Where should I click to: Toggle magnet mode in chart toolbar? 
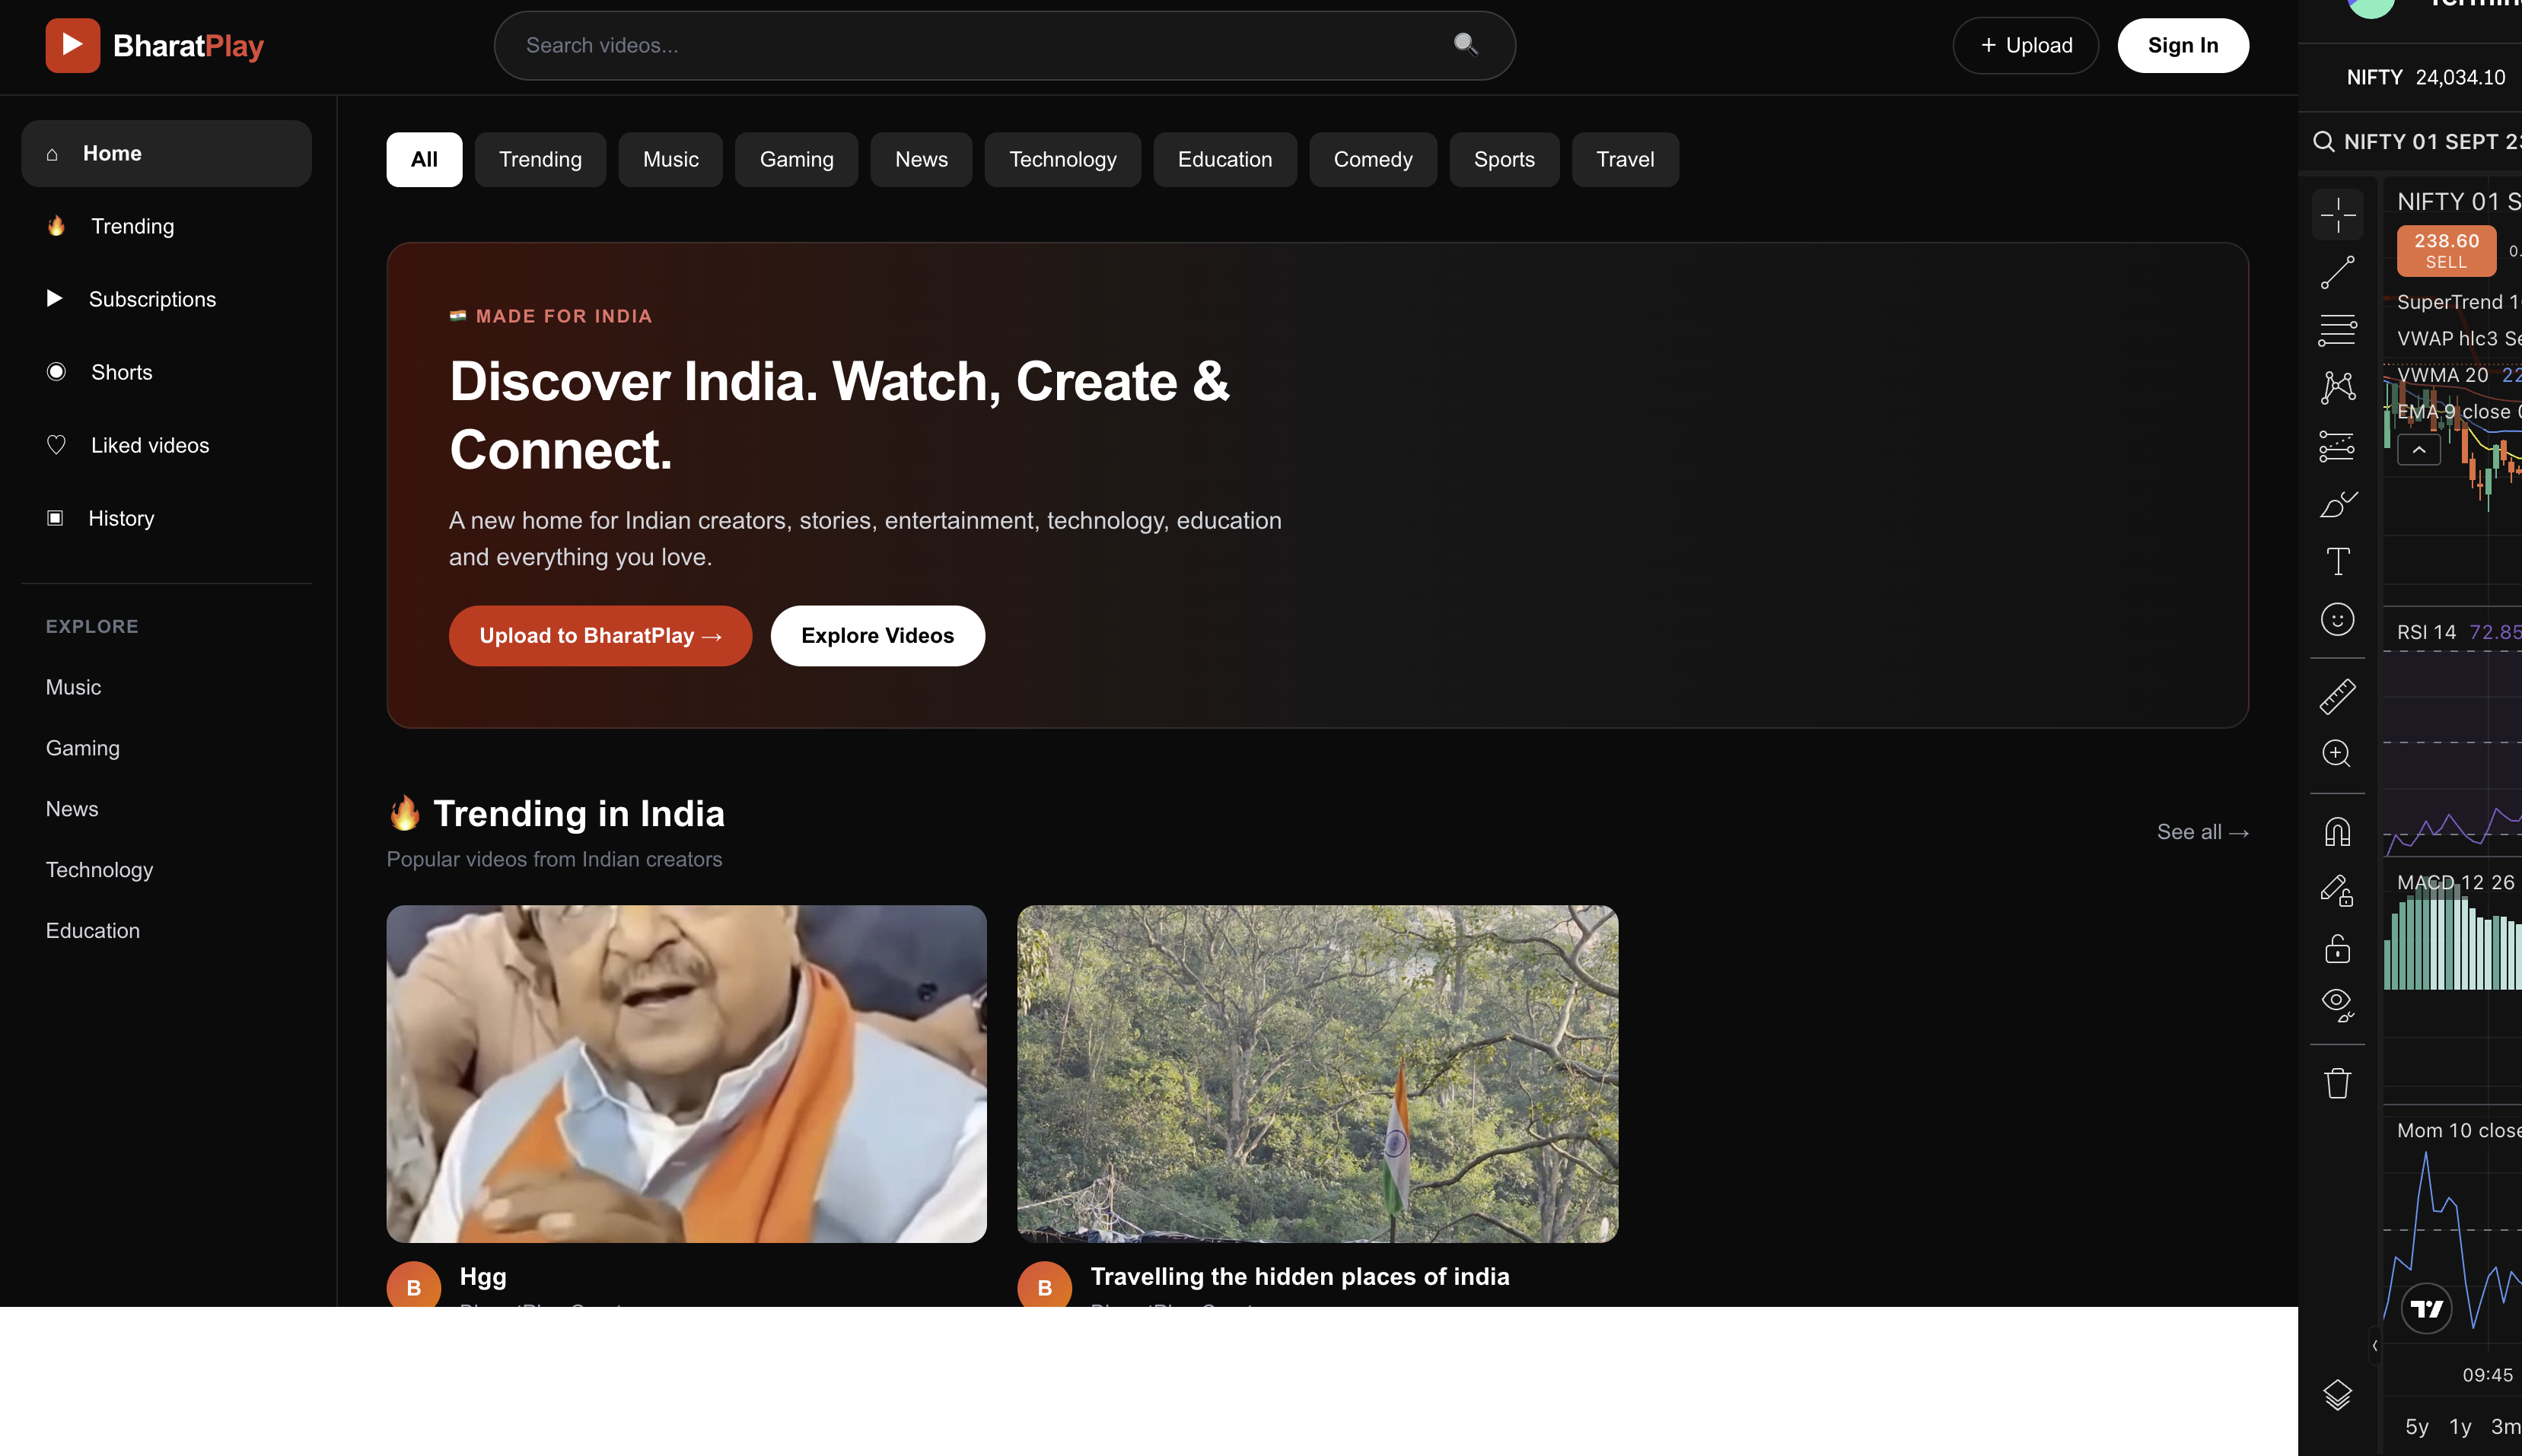click(2338, 832)
